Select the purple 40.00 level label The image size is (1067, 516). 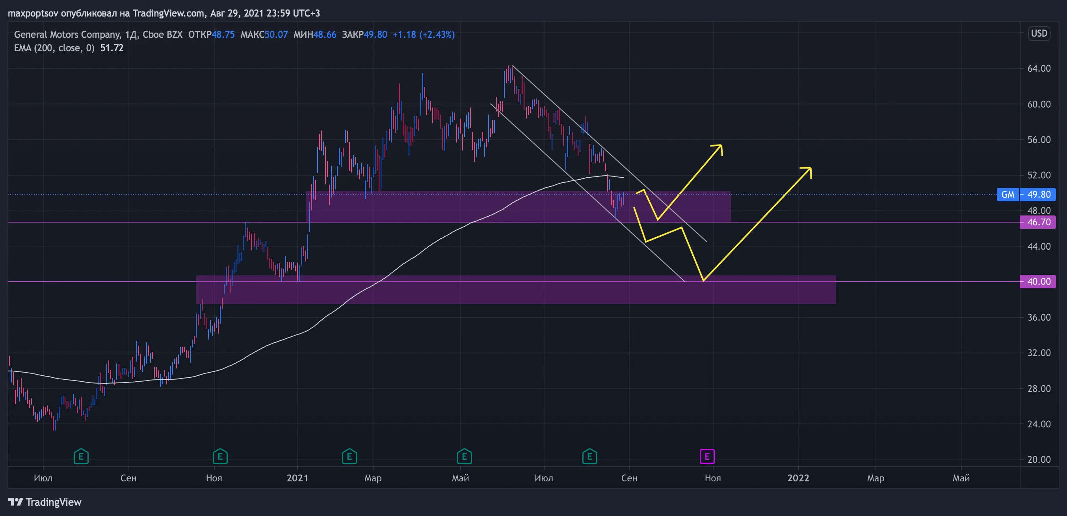pos(1037,282)
